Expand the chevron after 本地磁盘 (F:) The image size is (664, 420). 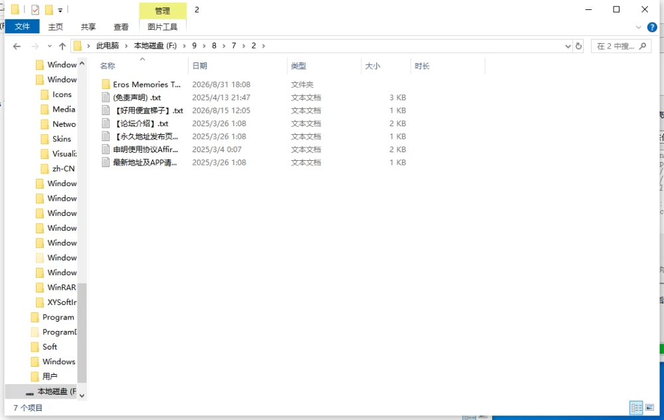184,46
